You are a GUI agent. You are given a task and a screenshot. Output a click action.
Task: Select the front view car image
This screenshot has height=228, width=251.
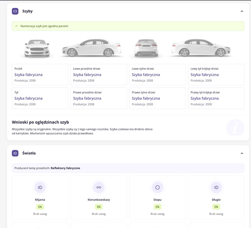37,48
